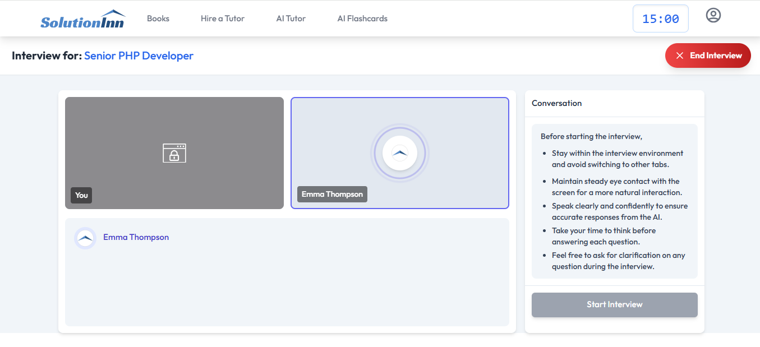Click the 'Speak clearly and confidently' tip
Screen dimensions: 760x347
(619, 211)
